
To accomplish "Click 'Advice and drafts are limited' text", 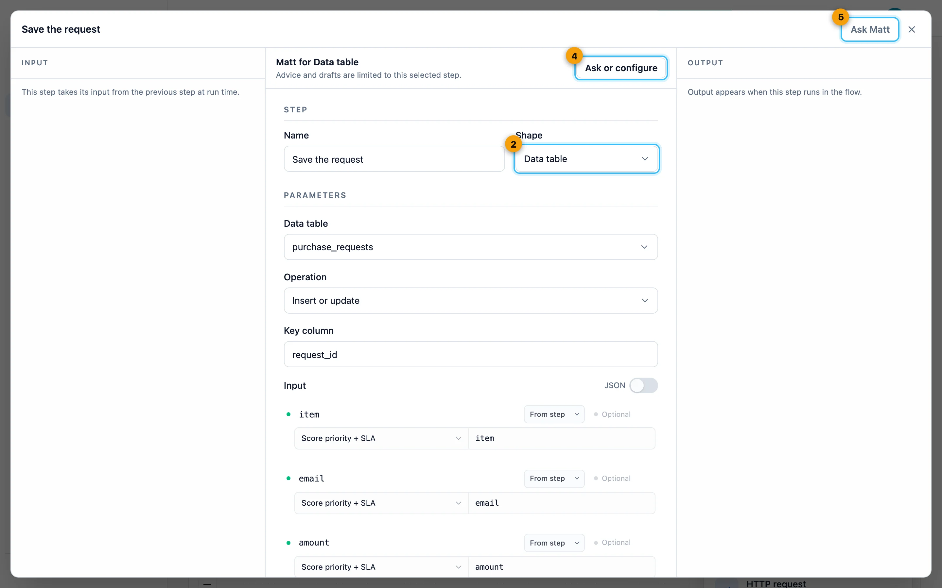I will click(x=368, y=75).
